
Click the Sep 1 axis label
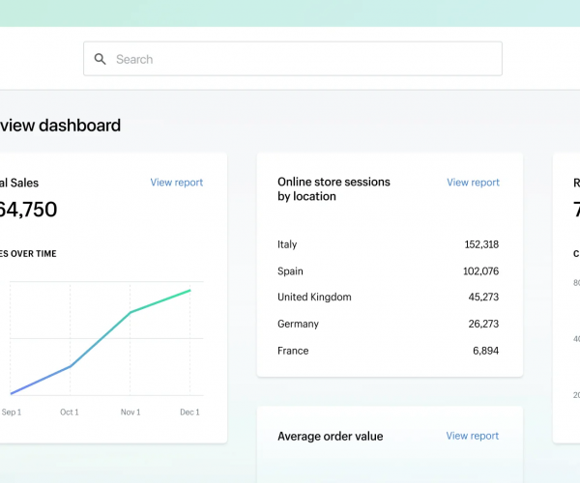pyautogui.click(x=12, y=412)
